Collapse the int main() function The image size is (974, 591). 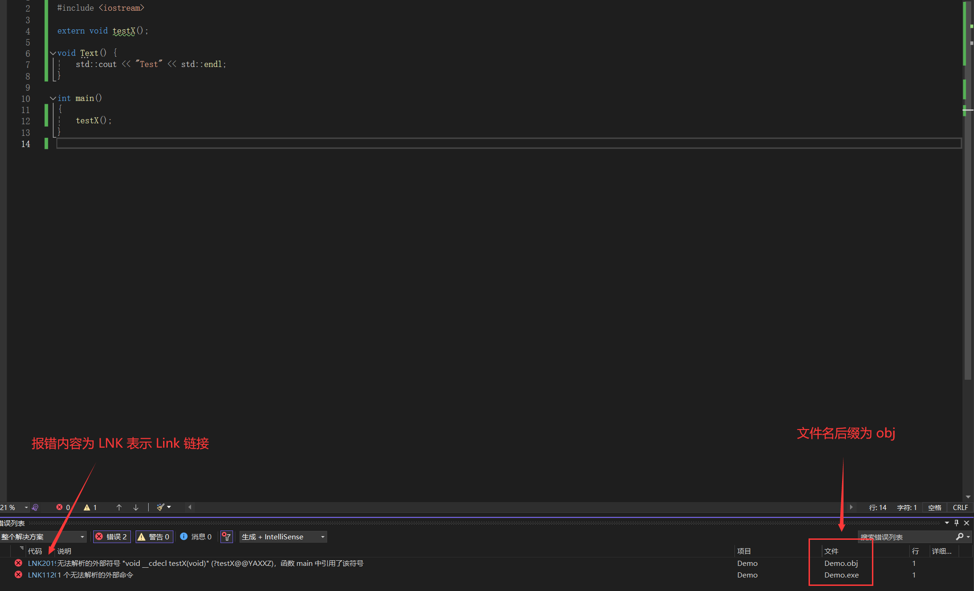click(x=53, y=98)
